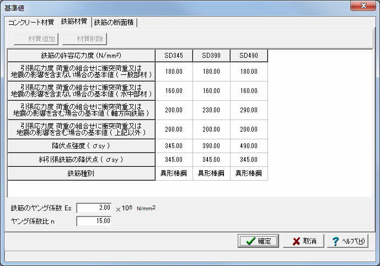Click SD490 鉄筋種別 cell 異形棒鋼
380x266 pixels.
[x=249, y=173]
